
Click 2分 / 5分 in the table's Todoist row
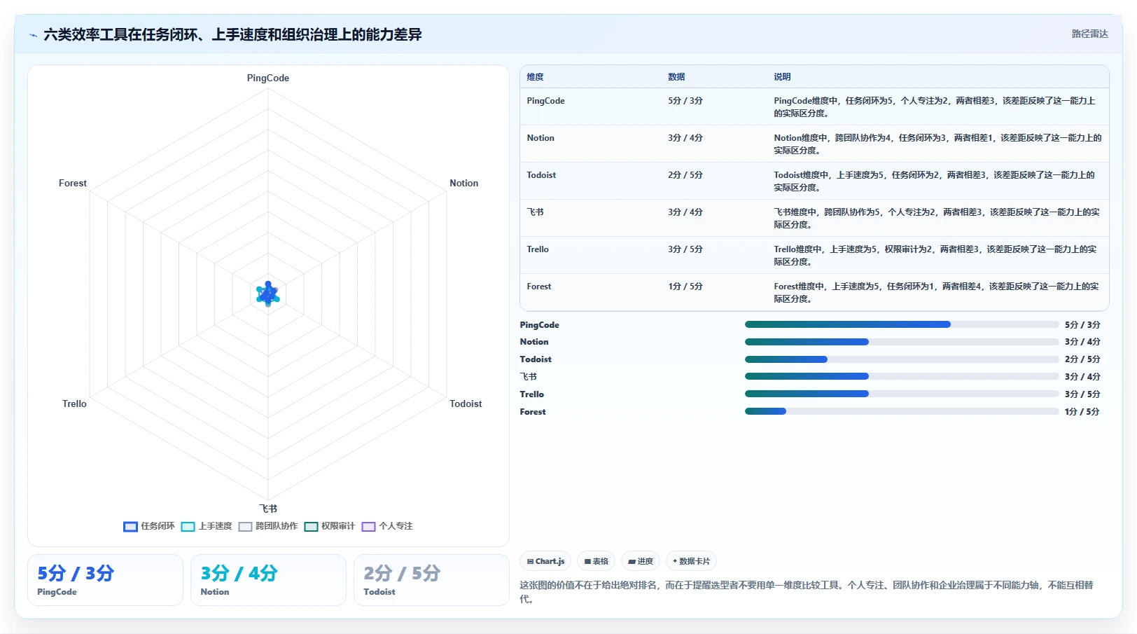pyautogui.click(x=685, y=175)
